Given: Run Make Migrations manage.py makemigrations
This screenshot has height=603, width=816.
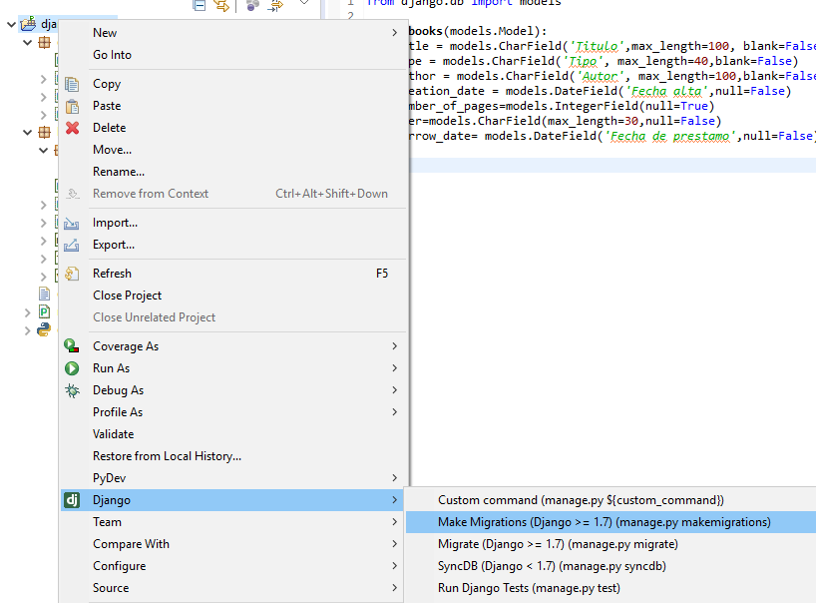Looking at the screenshot, I should (x=611, y=522).
